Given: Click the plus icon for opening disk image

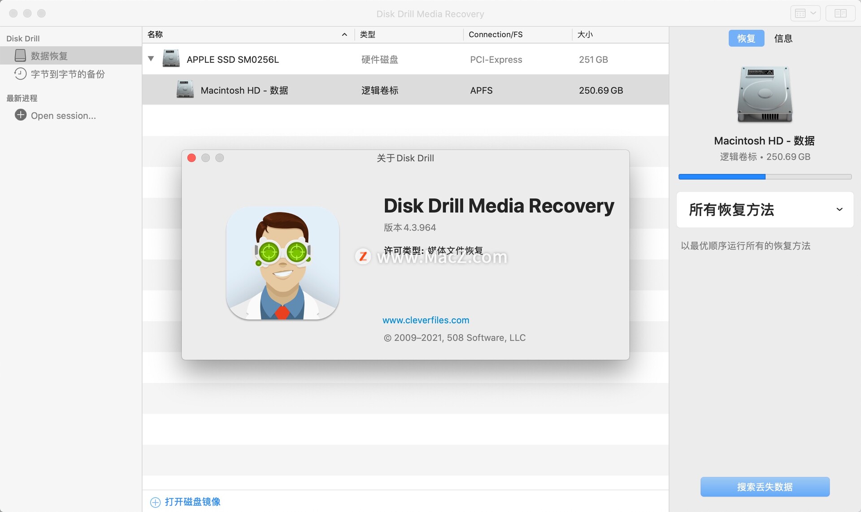Looking at the screenshot, I should 155,502.
